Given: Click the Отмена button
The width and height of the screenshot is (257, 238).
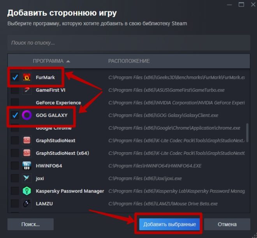Looking at the screenshot, I should [227, 224].
